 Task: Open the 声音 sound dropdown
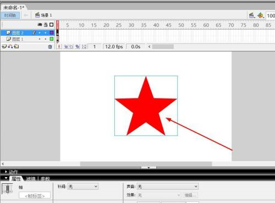coord(168,186)
